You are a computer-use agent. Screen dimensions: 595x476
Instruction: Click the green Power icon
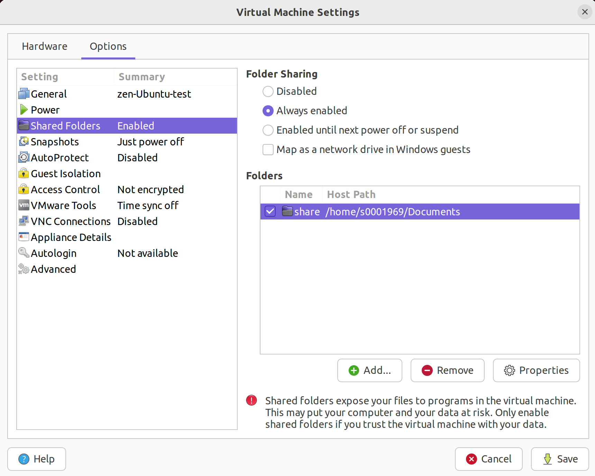click(x=24, y=110)
